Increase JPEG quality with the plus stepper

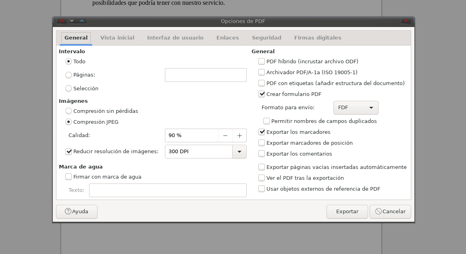[240, 135]
